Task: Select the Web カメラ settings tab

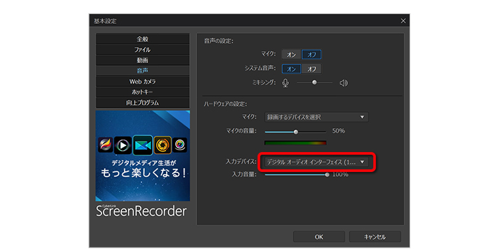Action: [x=143, y=82]
